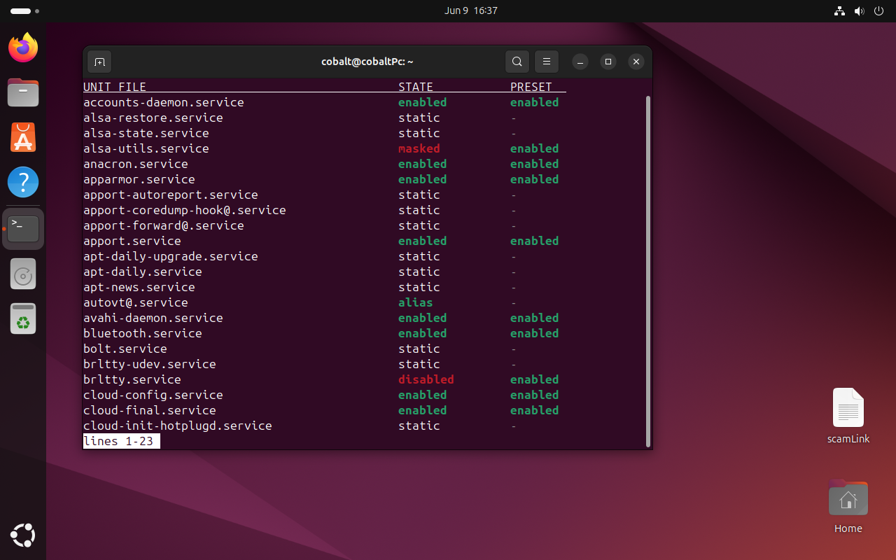Viewport: 896px width, 560px height.
Task: Open the Files manager in dock
Action: (23, 92)
